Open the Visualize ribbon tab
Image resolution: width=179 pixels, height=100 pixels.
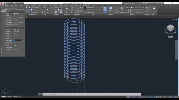[x=27, y=5]
